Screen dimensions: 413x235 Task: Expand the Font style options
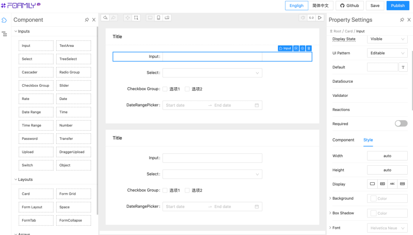(x=330, y=228)
